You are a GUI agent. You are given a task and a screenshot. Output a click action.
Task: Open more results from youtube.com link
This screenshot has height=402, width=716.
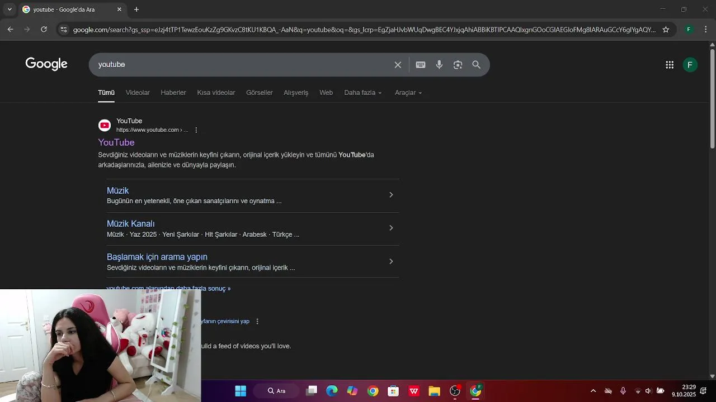[168, 288]
